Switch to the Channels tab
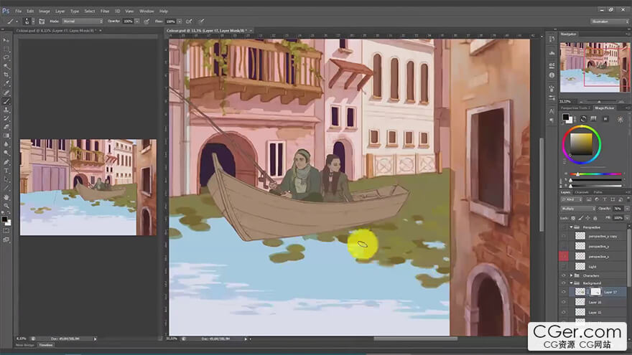The image size is (632, 355). coord(583,192)
